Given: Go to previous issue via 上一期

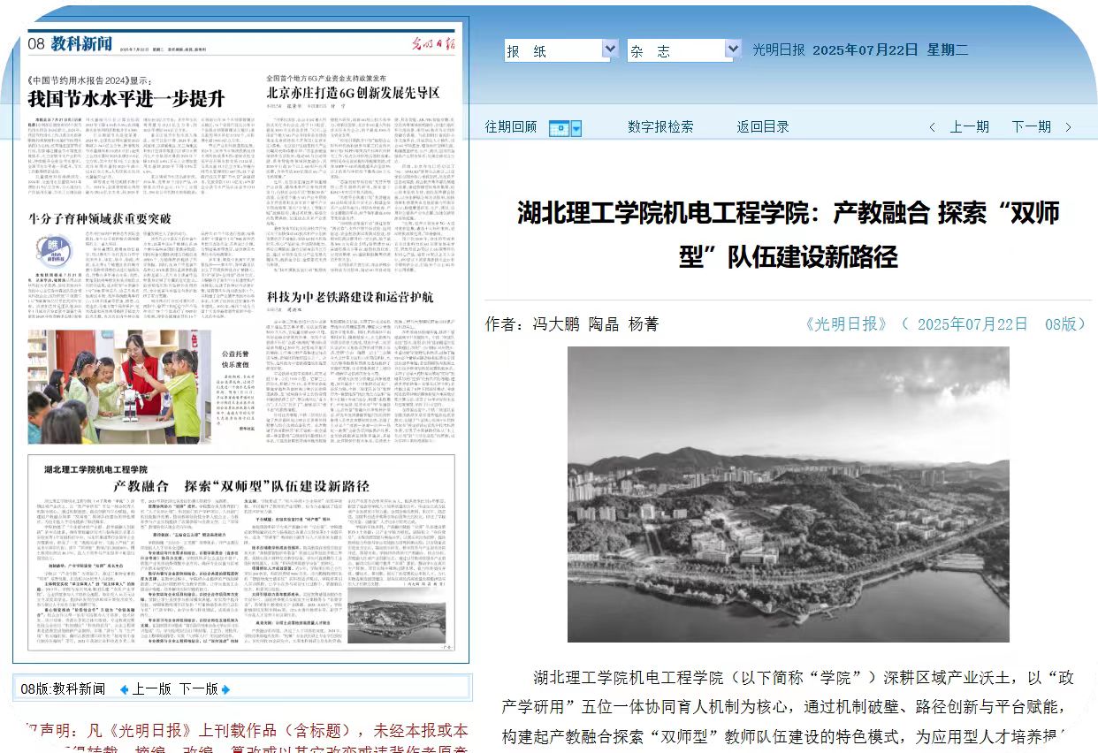Looking at the screenshot, I should click(969, 127).
